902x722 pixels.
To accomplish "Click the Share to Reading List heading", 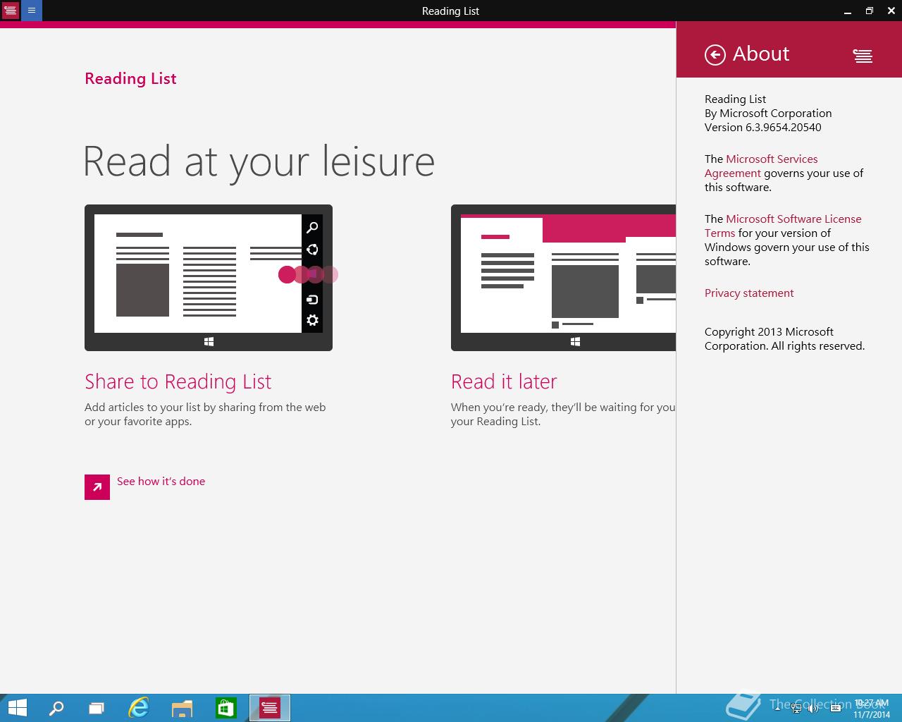I will click(x=178, y=381).
